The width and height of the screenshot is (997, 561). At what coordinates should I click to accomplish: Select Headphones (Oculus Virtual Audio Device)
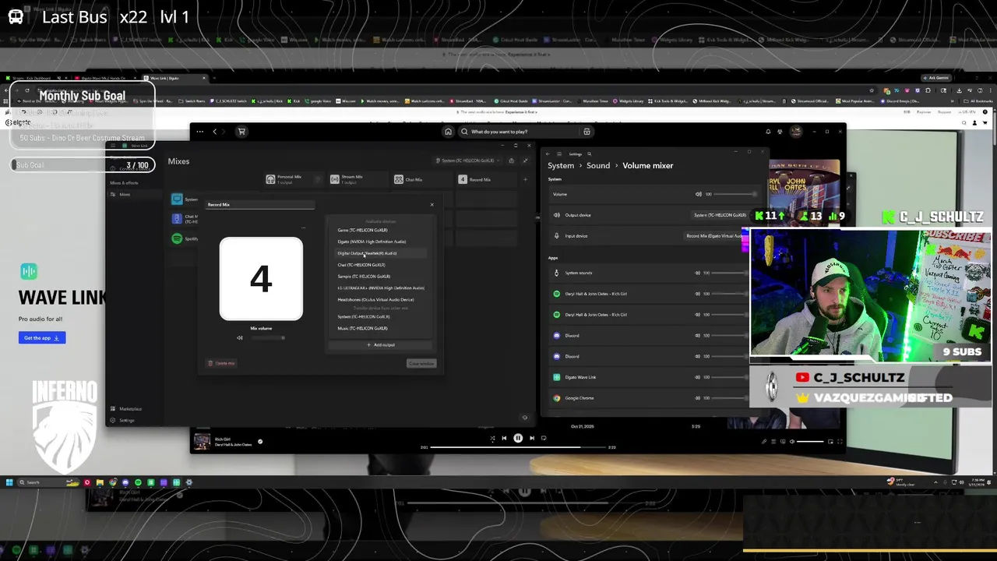tap(375, 300)
